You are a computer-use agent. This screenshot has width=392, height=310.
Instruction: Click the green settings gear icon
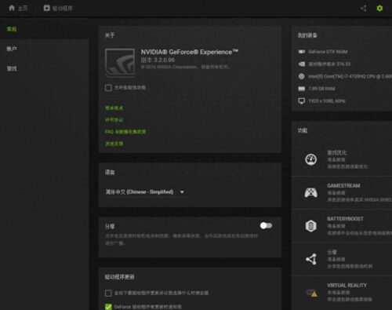click(379, 9)
